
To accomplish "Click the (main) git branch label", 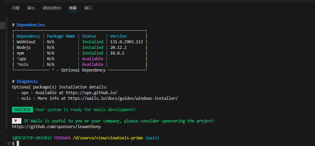I will coord(152,138).
